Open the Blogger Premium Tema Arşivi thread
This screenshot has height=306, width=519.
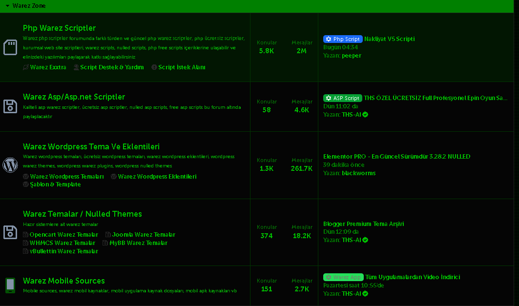(x=363, y=224)
